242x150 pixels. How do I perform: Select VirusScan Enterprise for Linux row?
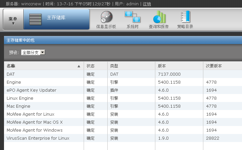pos(38,138)
